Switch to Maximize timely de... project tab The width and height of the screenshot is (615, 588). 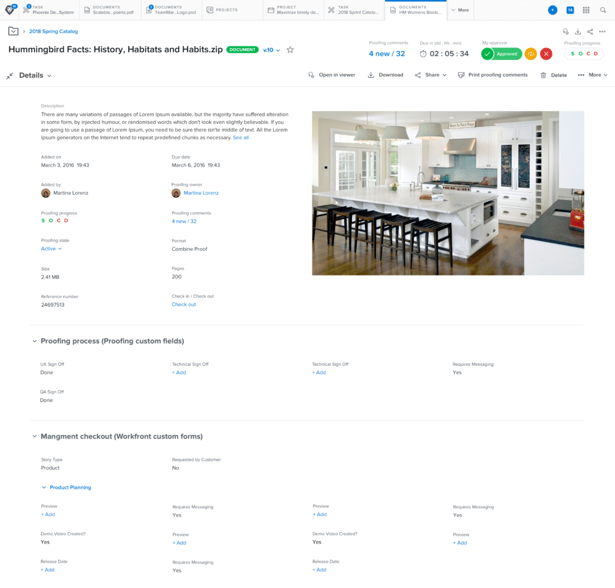(293, 10)
